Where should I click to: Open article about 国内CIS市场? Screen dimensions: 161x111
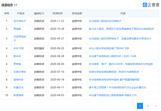click(121, 64)
